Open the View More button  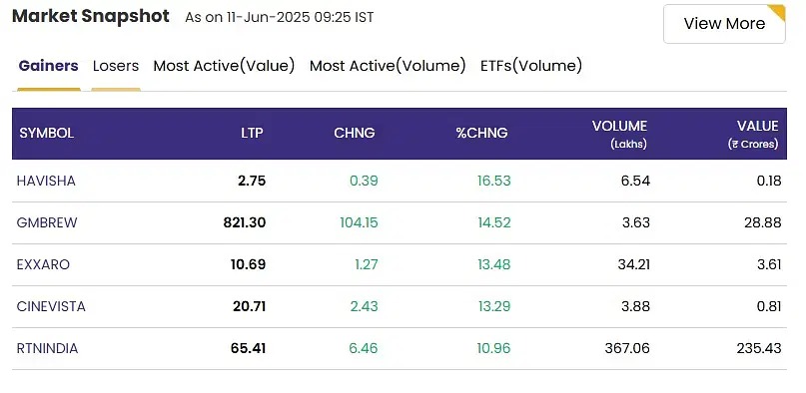(x=724, y=24)
